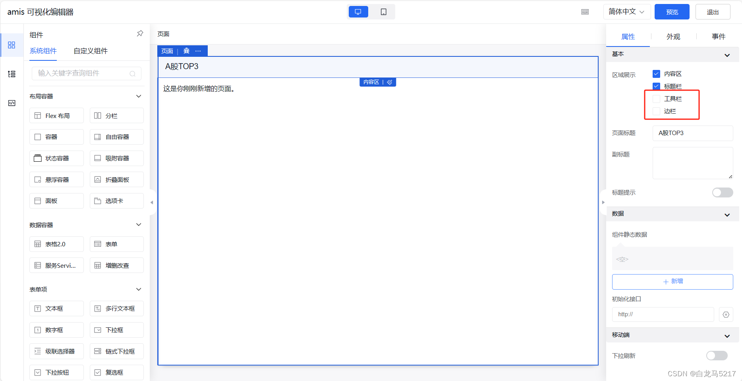Switch to the 外观 tab
The height and width of the screenshot is (381, 742).
pyautogui.click(x=673, y=36)
